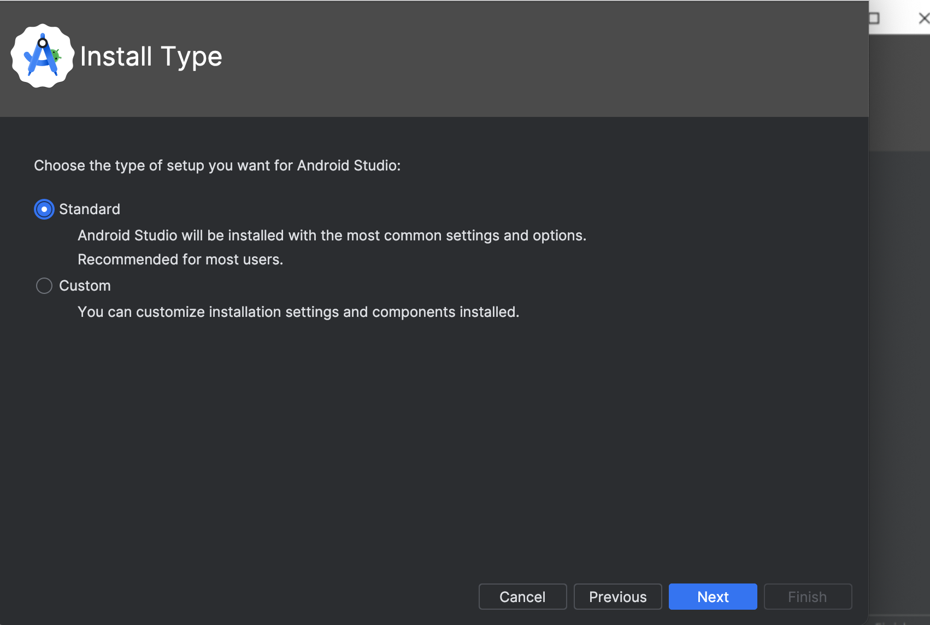Close the background window with the X
The height and width of the screenshot is (625, 930).
click(923, 19)
